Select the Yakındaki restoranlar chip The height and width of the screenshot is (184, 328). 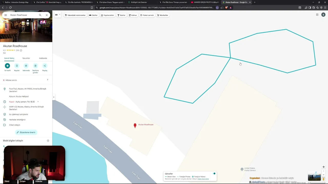pos(75,15)
